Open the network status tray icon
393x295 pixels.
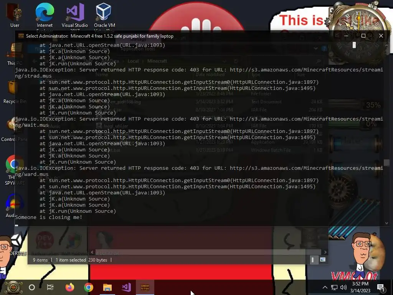[x=334, y=287]
